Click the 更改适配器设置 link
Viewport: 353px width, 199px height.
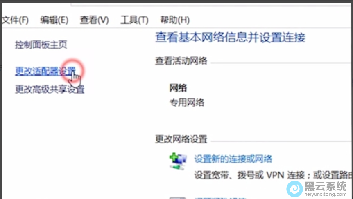point(45,71)
